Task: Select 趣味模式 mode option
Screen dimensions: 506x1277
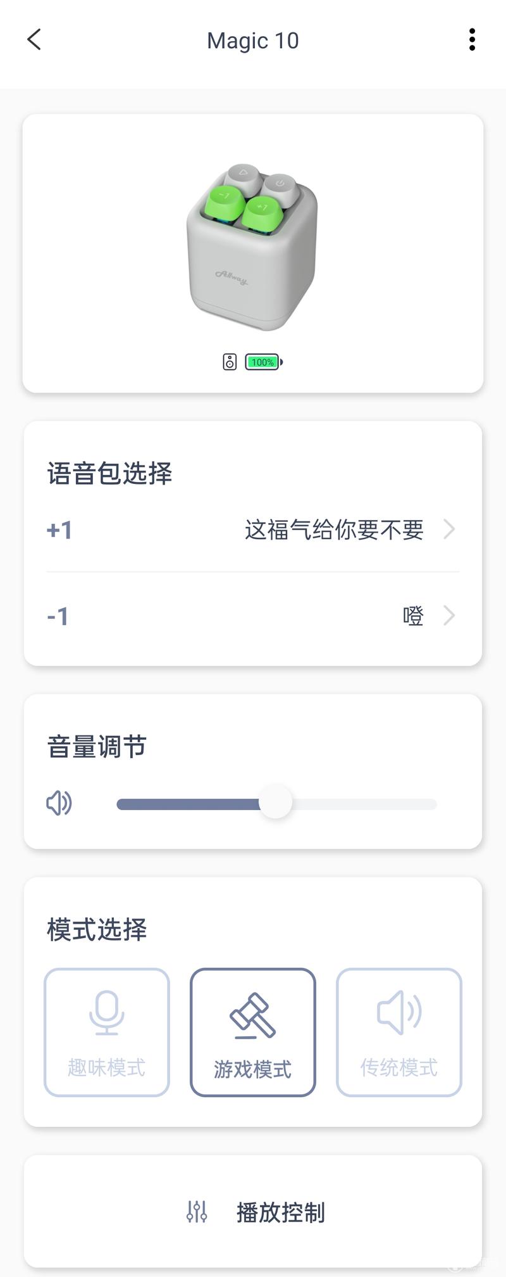Action: [x=107, y=1032]
